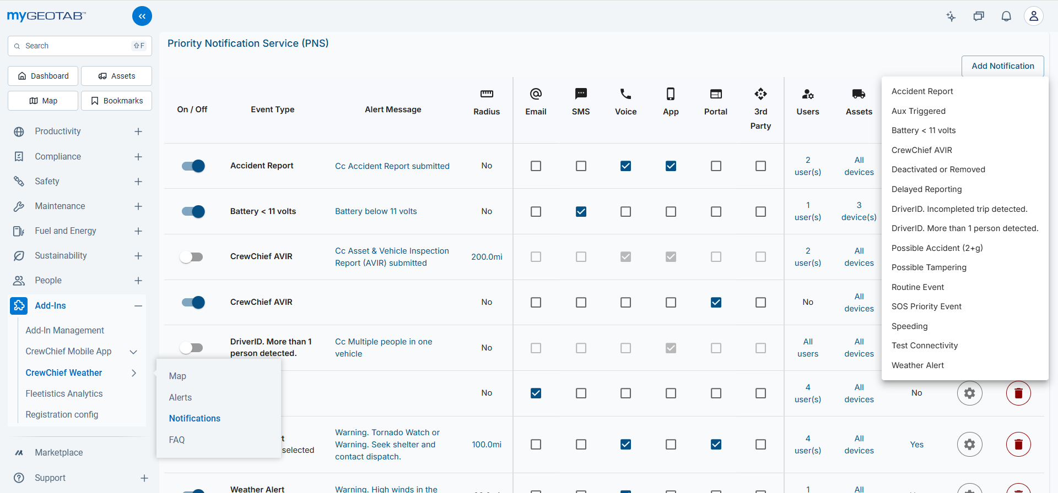The width and height of the screenshot is (1058, 493).
Task: Open the notifications bell icon
Action: click(1006, 16)
